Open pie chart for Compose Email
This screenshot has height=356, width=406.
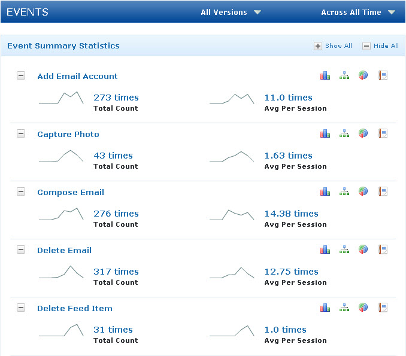pyautogui.click(x=363, y=191)
